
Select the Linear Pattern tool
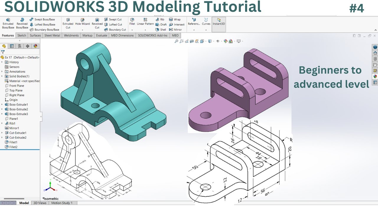[145, 22]
